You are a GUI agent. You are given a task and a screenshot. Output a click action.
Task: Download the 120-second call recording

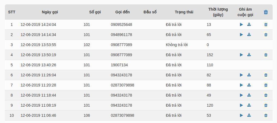pyautogui.click(x=249, y=105)
